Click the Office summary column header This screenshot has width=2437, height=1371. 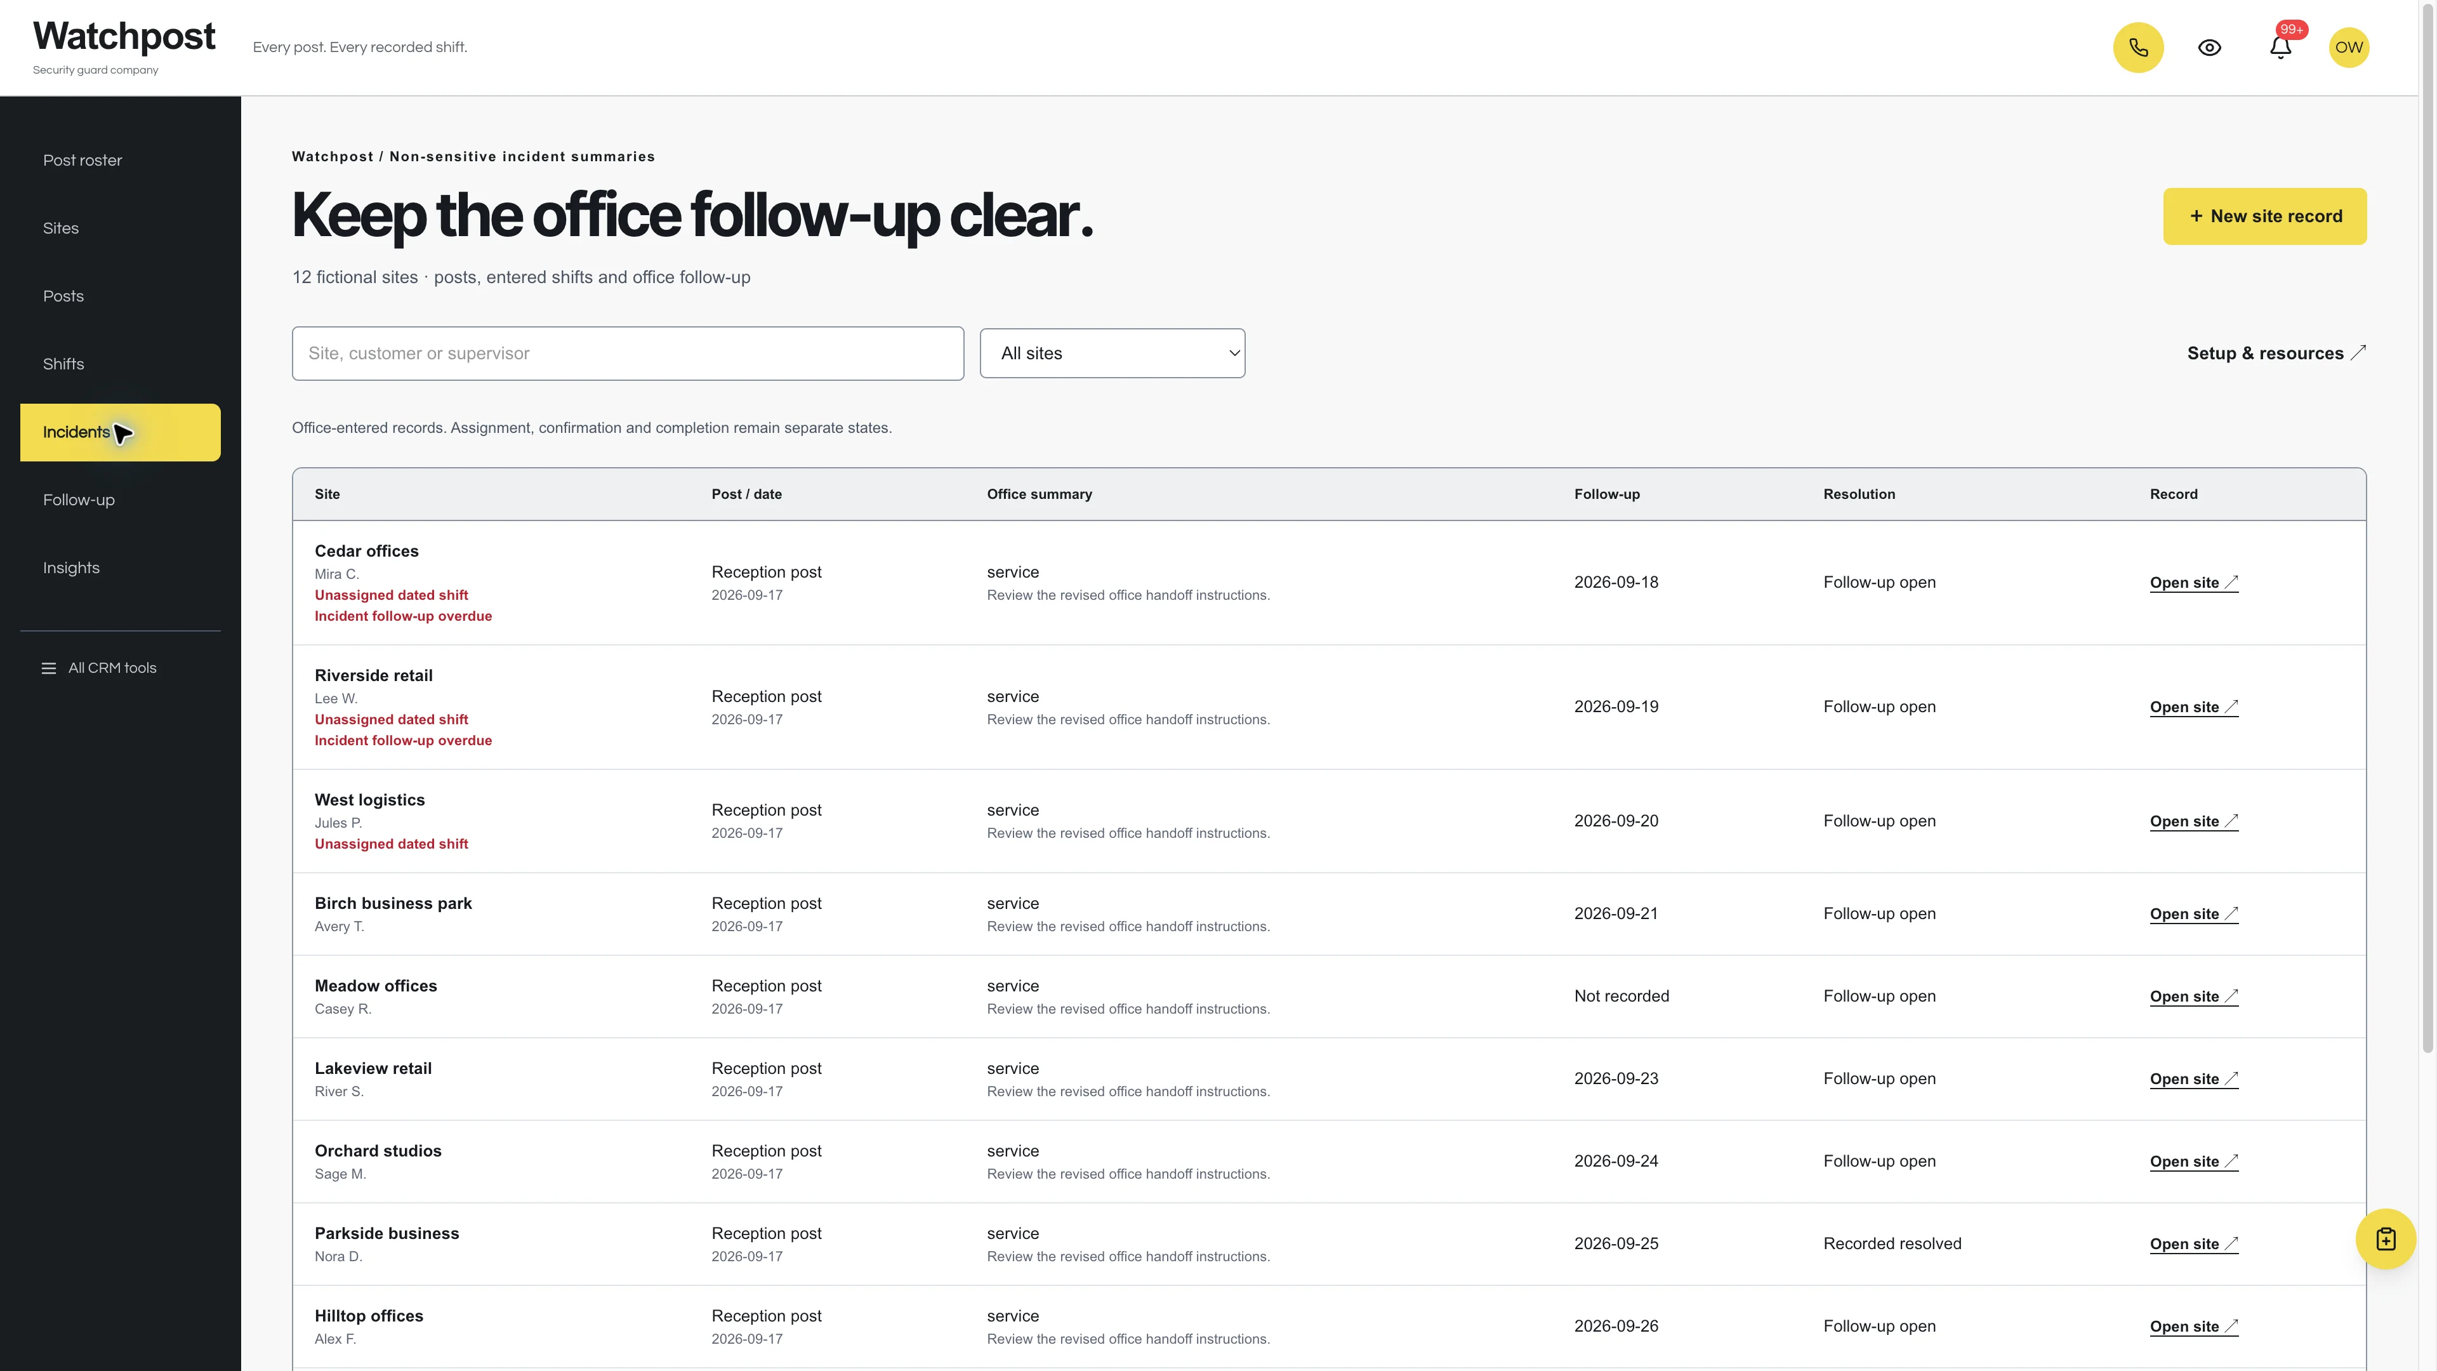coord(1039,494)
